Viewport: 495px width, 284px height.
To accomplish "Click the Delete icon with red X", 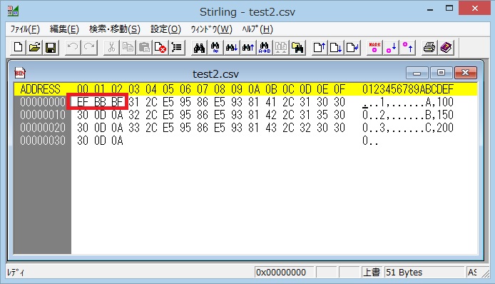I will [160, 48].
